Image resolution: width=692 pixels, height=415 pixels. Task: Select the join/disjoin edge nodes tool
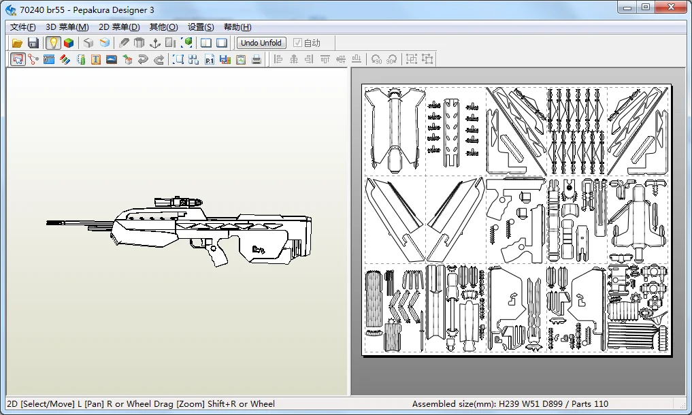(x=33, y=59)
